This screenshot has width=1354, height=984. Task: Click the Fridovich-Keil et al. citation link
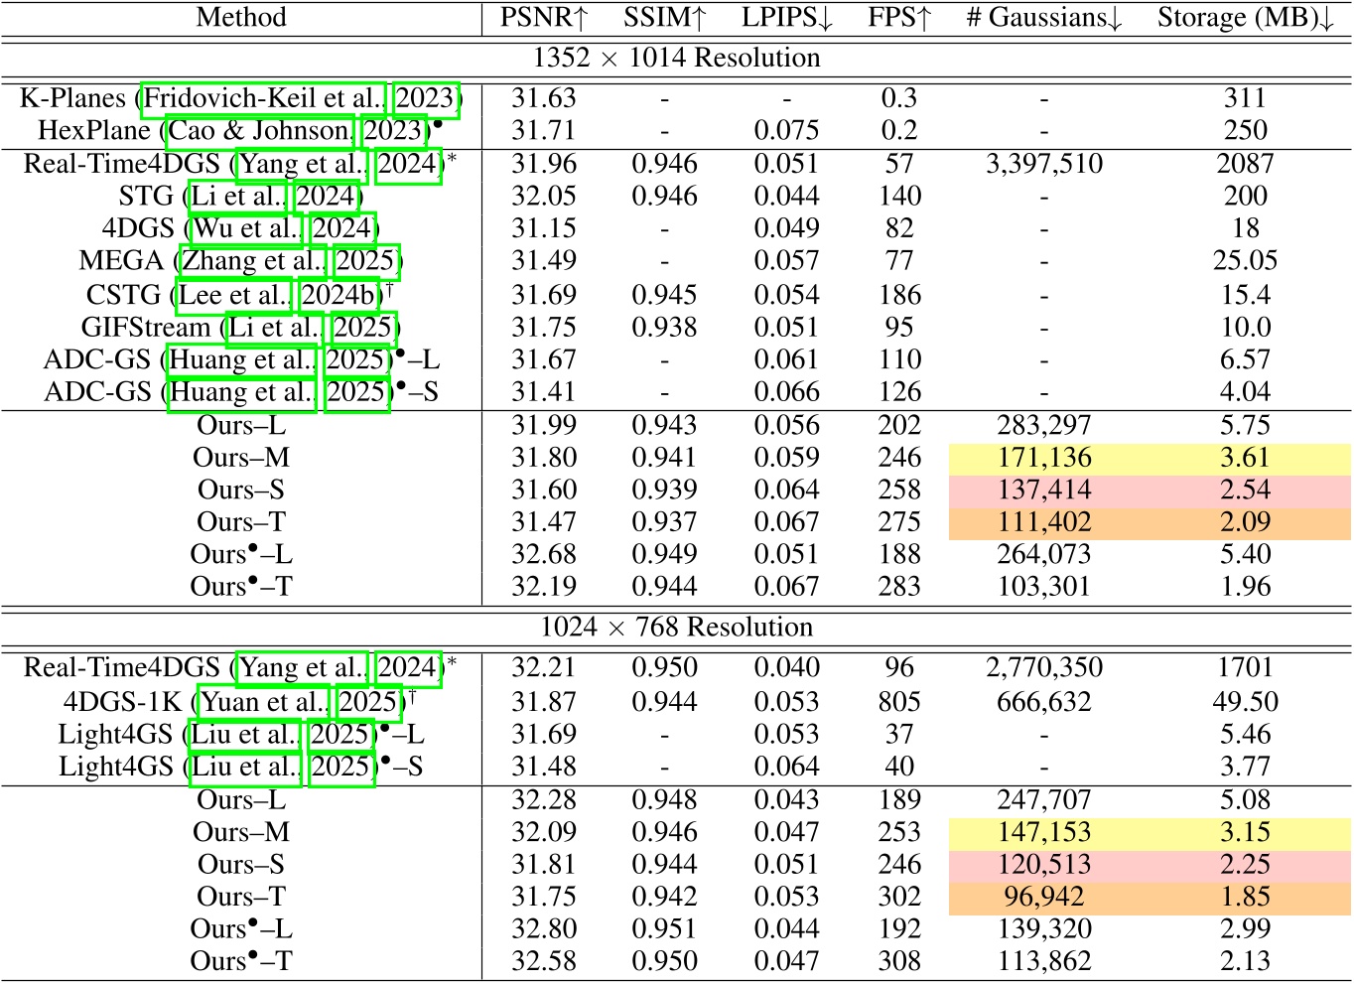pyautogui.click(x=261, y=98)
